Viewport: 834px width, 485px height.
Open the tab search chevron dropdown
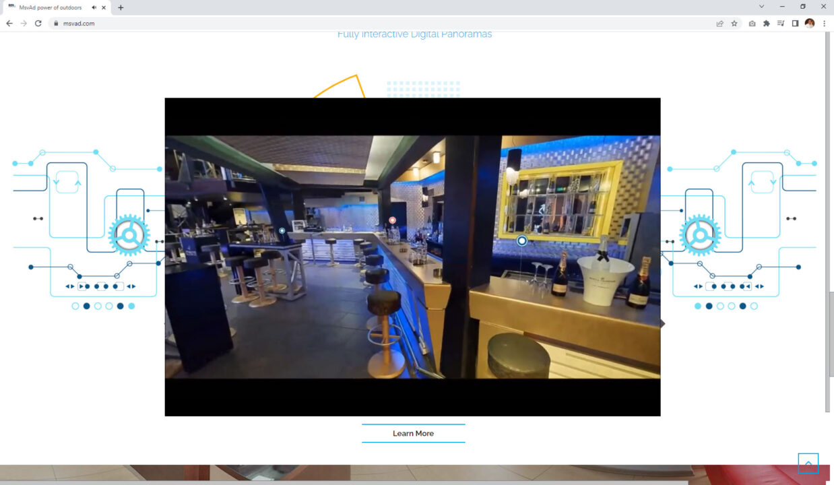click(x=761, y=7)
